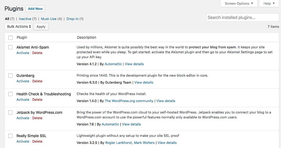Open the Bulk Actions dropdown
Viewport: 281px width, 148px height.
[18, 26]
